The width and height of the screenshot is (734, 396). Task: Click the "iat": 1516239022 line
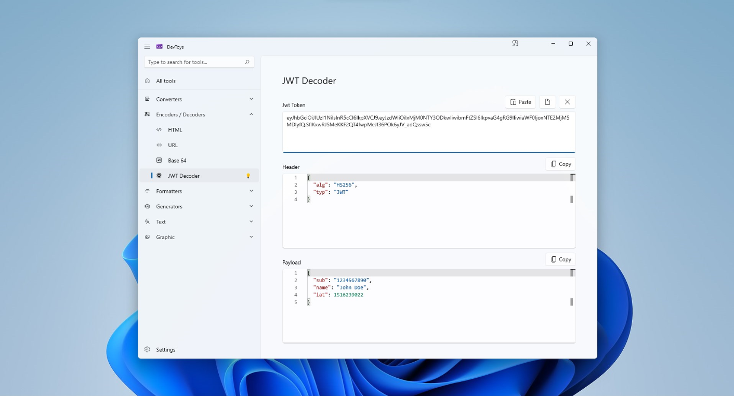pos(338,295)
